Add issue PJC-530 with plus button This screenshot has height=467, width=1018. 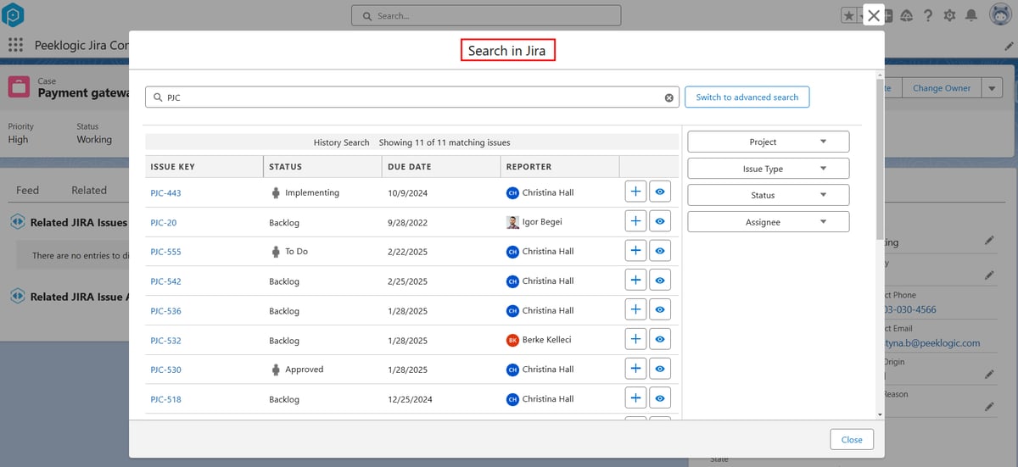tap(635, 370)
